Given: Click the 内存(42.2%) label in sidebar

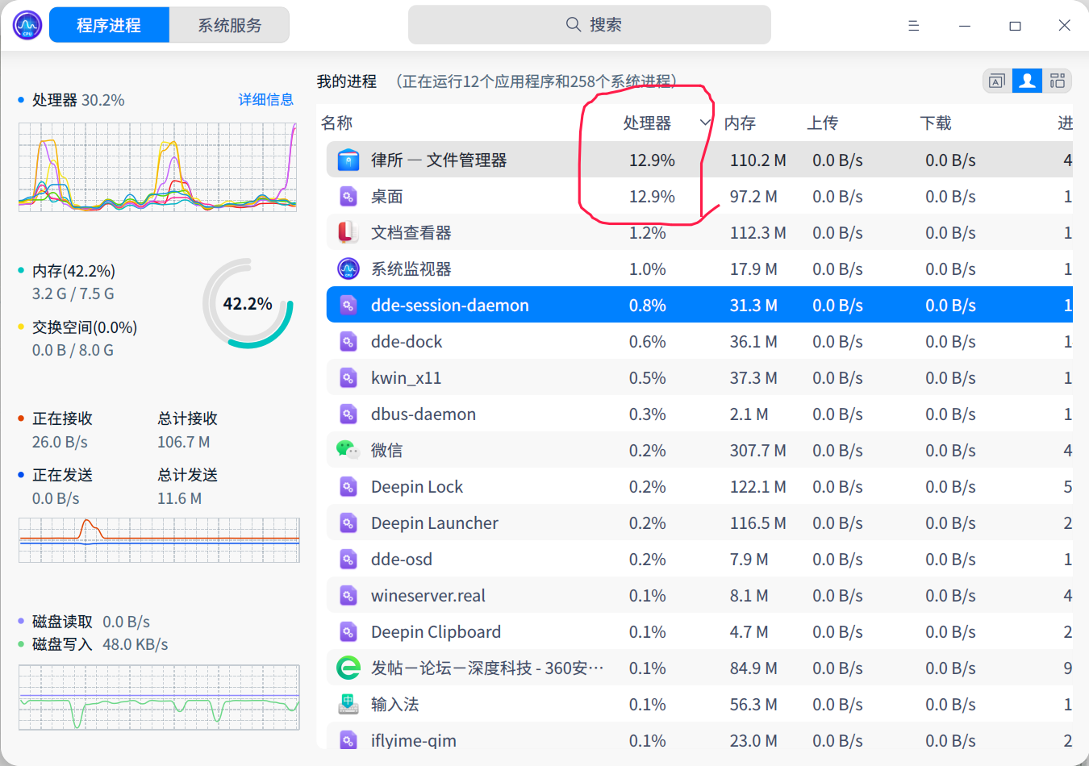Looking at the screenshot, I should 73,271.
